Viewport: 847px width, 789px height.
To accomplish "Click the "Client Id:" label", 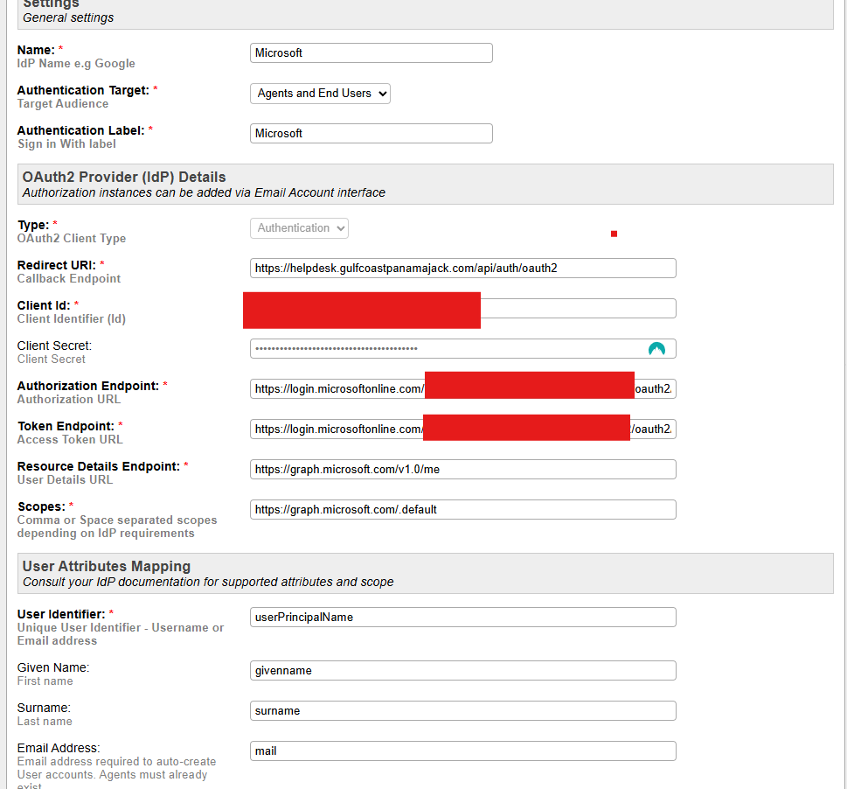I will pyautogui.click(x=44, y=306).
